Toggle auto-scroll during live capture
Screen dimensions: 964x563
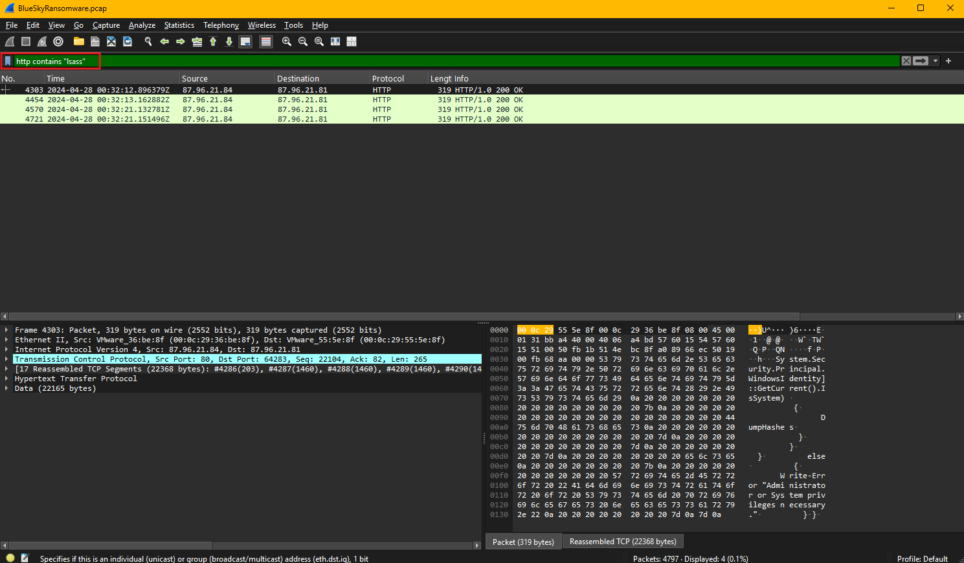tap(245, 41)
